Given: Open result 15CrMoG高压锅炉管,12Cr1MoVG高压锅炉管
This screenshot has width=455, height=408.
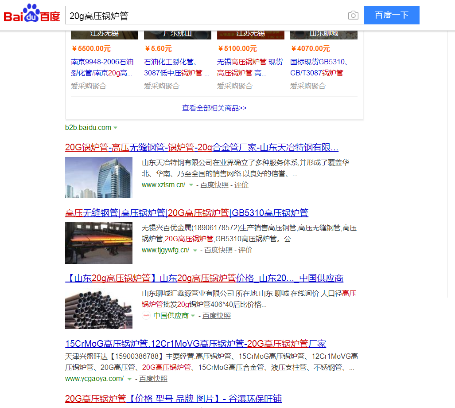Looking at the screenshot, I should [x=195, y=344].
